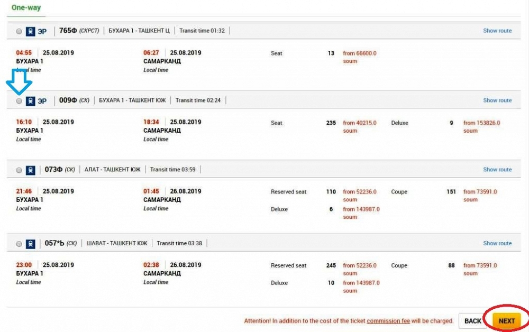Click 16:10 departure time of 009Ф

pos(24,122)
